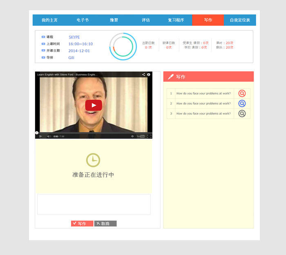286x255 pixels.
Task: Select the 评估 tab
Action: [146, 20]
